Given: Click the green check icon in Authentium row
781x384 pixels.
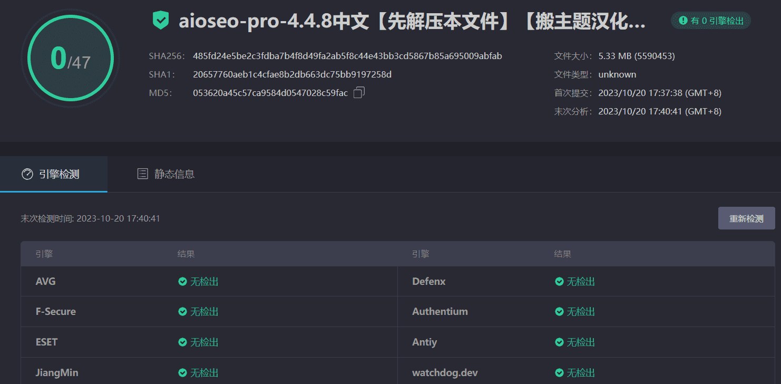Looking at the screenshot, I should 559,312.
